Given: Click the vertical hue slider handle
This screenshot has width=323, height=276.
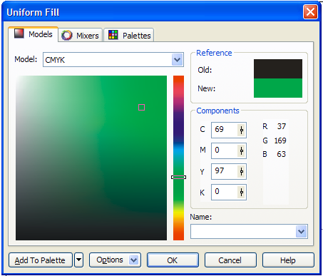Looking at the screenshot, I should click(x=178, y=177).
